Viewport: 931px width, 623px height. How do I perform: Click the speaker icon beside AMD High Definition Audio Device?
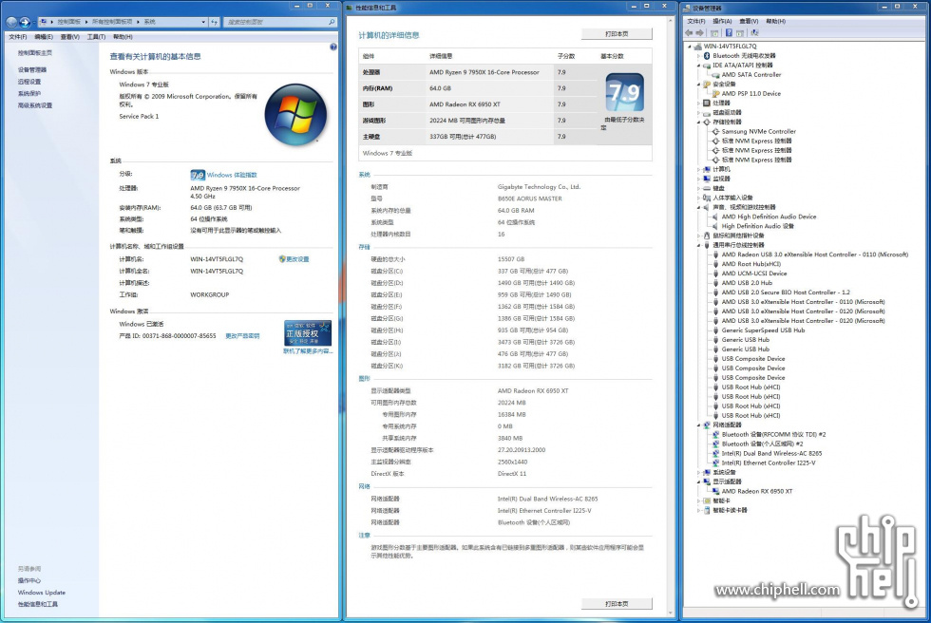coord(715,217)
